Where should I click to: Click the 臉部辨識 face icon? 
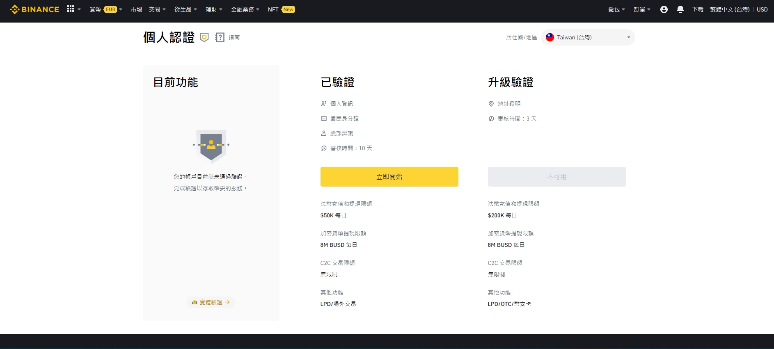click(324, 133)
